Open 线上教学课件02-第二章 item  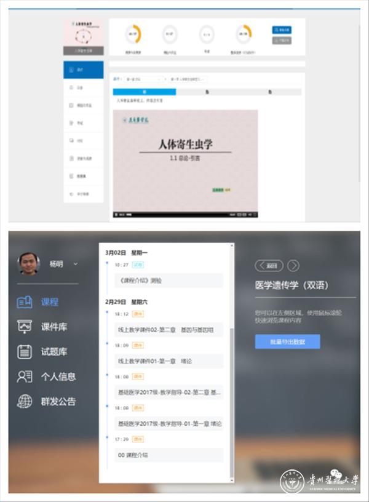pos(168,330)
